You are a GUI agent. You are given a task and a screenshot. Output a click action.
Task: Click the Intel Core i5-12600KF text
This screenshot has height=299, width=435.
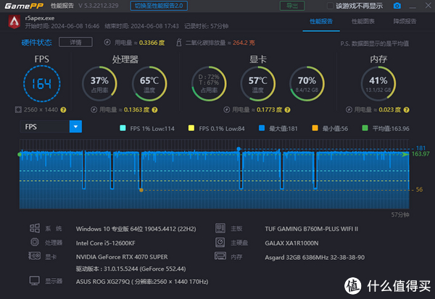pos(106,243)
